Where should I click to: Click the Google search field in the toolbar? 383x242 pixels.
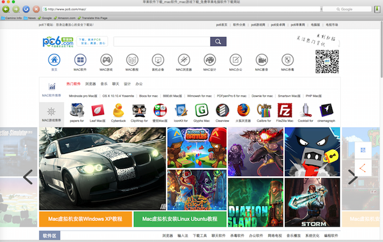347,10
